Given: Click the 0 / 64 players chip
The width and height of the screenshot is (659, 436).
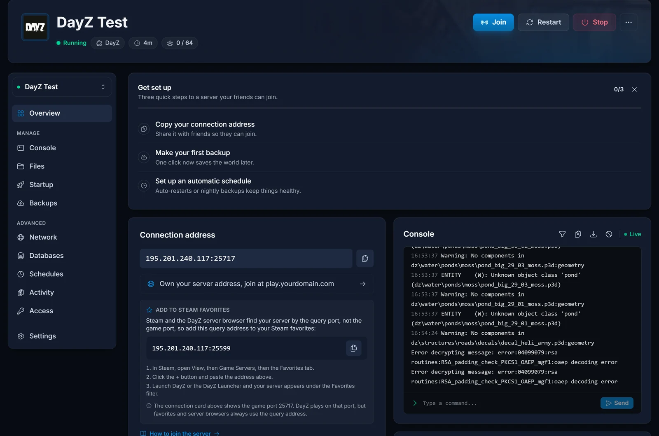Looking at the screenshot, I should (x=180, y=43).
